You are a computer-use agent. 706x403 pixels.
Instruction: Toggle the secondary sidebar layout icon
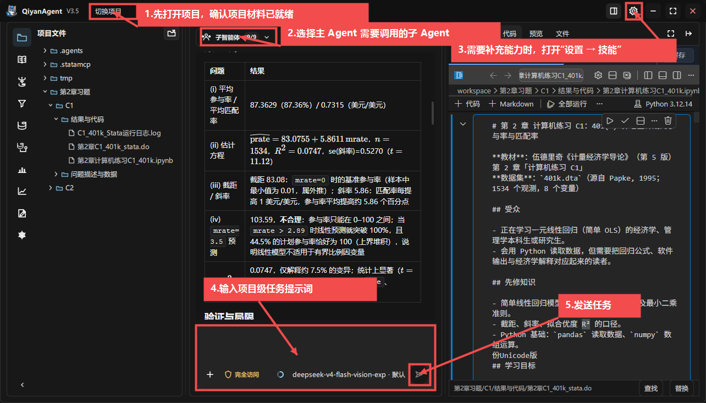[677, 75]
